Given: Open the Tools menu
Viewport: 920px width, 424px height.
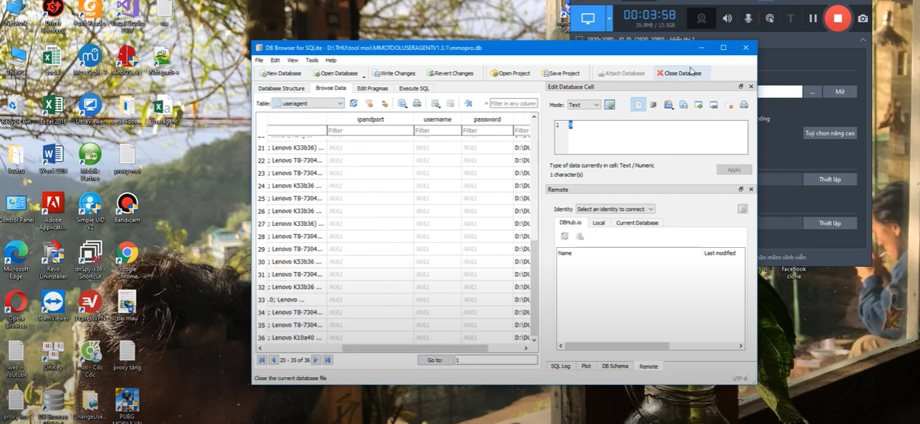Looking at the screenshot, I should click(x=312, y=60).
